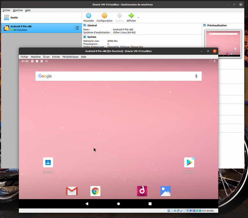Launch the Play Store app
This screenshot has height=218, width=248.
(189, 162)
